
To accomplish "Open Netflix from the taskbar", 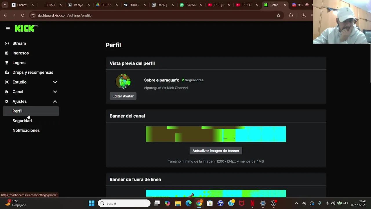I will (252, 203).
